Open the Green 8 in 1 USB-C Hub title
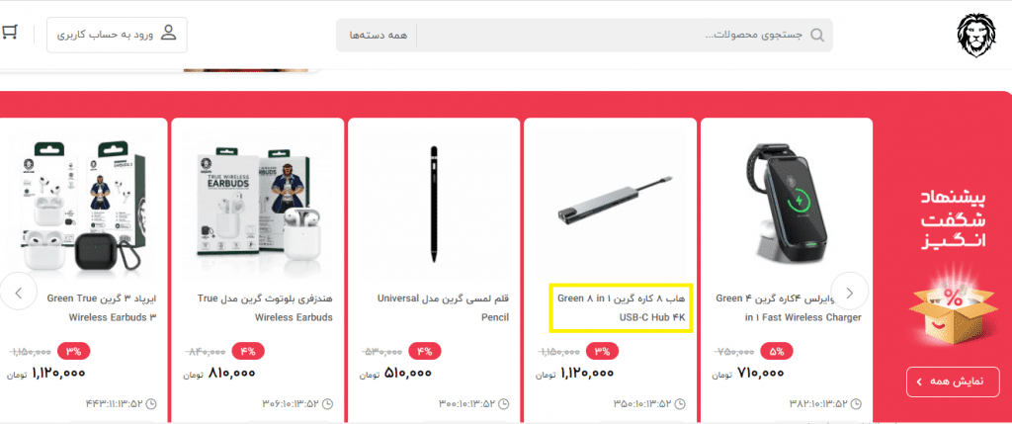1012x424 pixels. click(x=621, y=307)
